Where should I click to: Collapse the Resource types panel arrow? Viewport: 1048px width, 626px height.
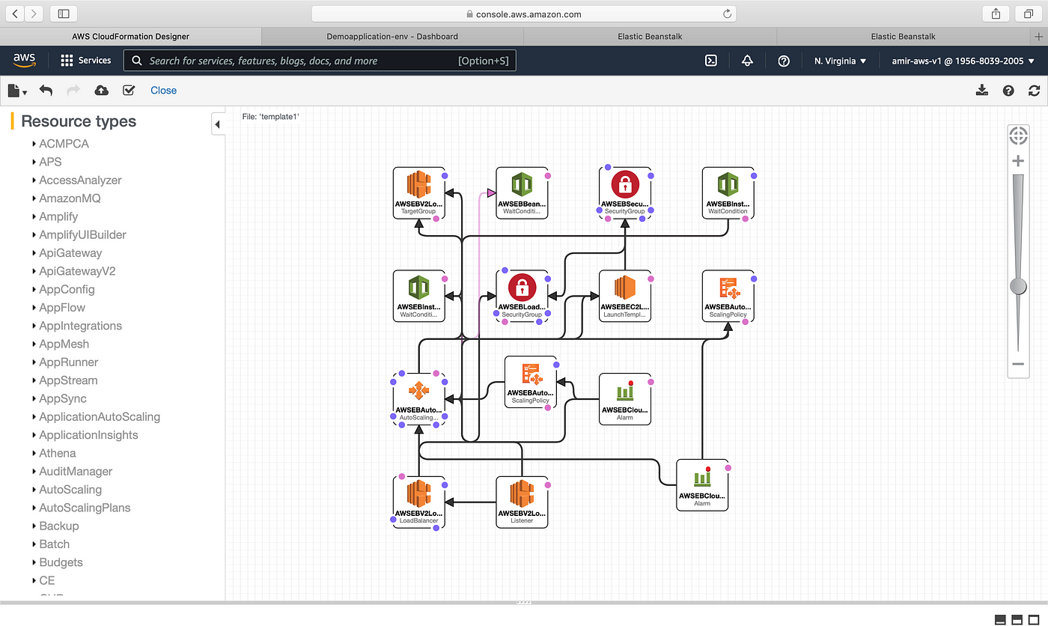pyautogui.click(x=217, y=124)
